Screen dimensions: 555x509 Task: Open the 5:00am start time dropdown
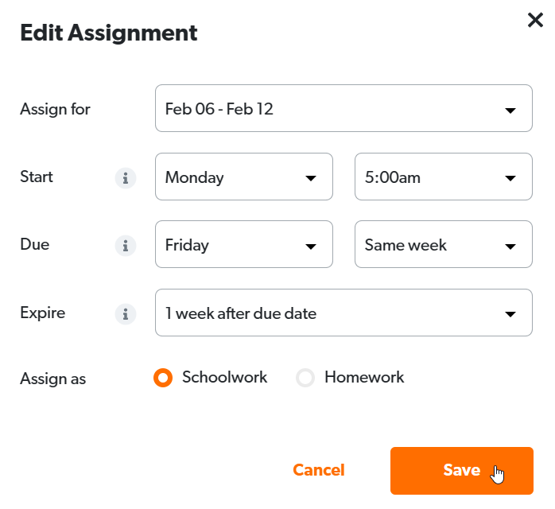pyautogui.click(x=443, y=177)
